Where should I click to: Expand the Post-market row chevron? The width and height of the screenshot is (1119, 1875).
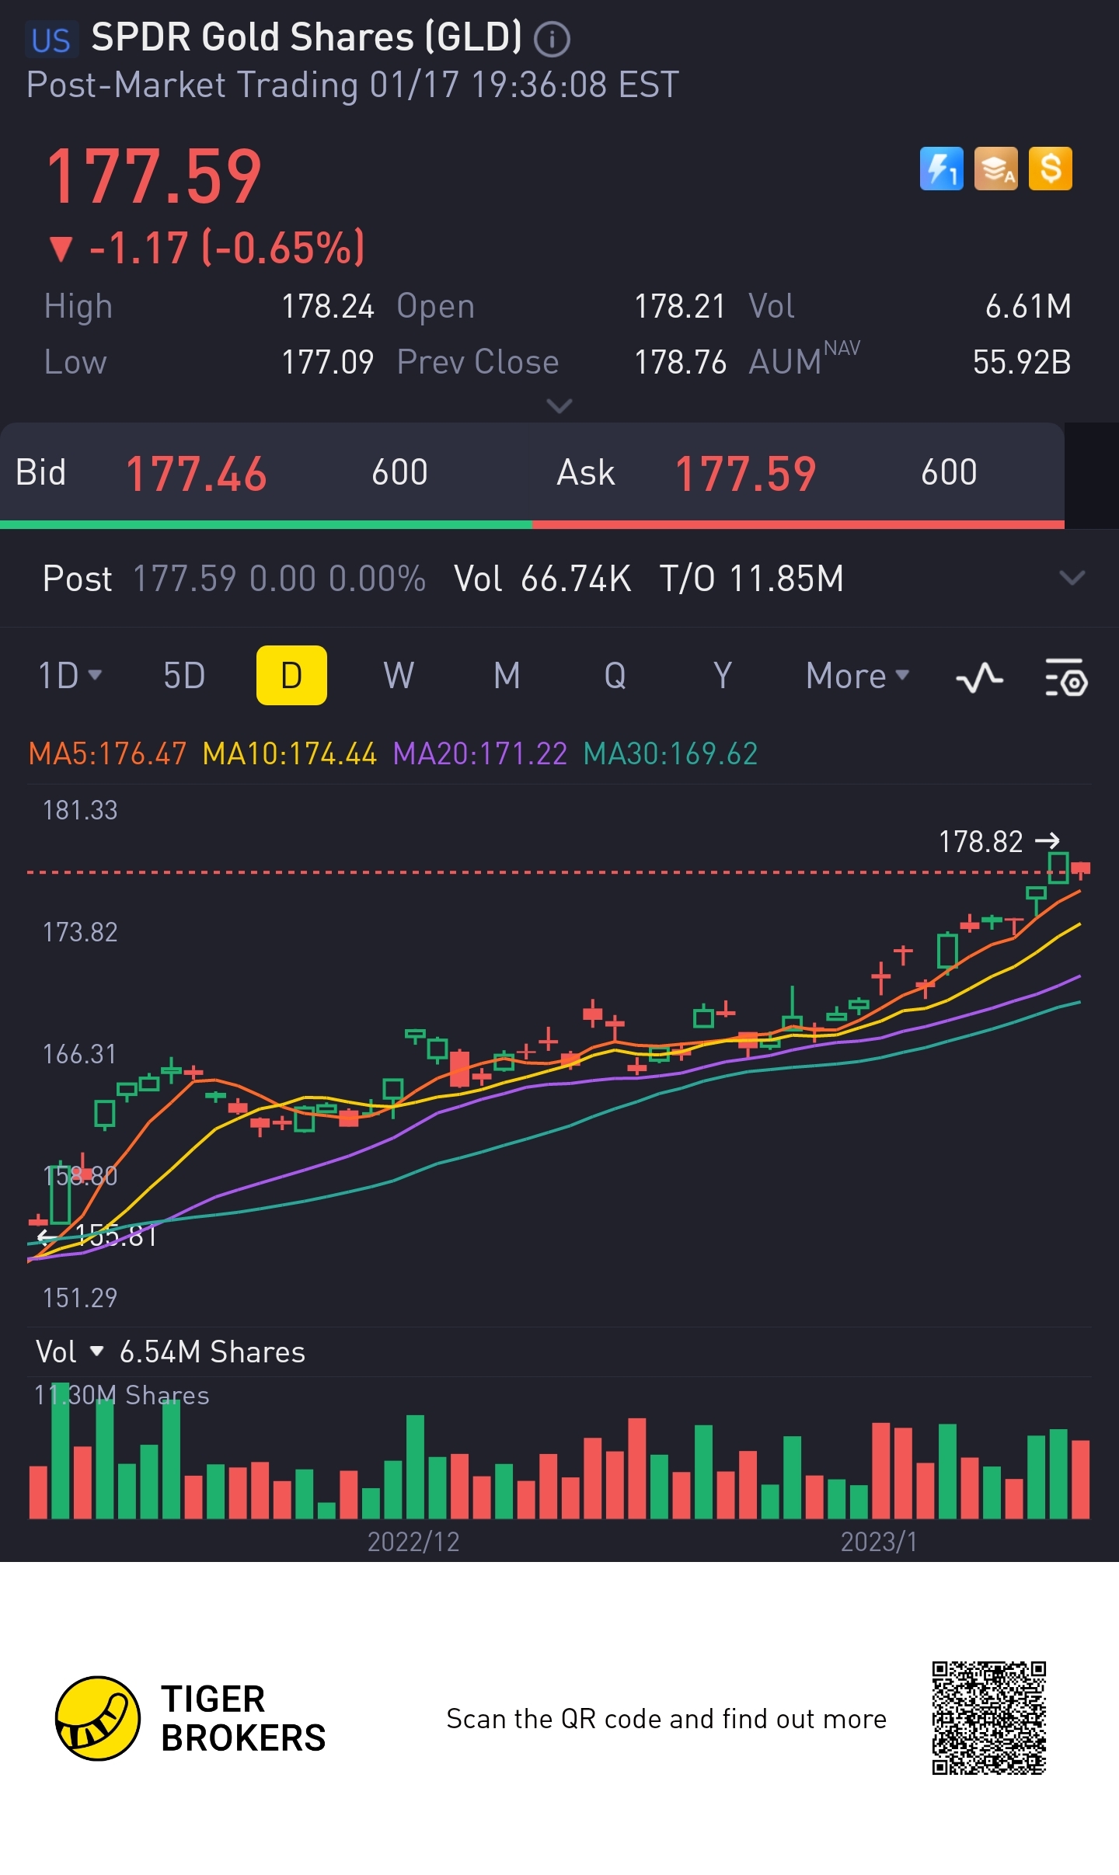[1072, 578]
